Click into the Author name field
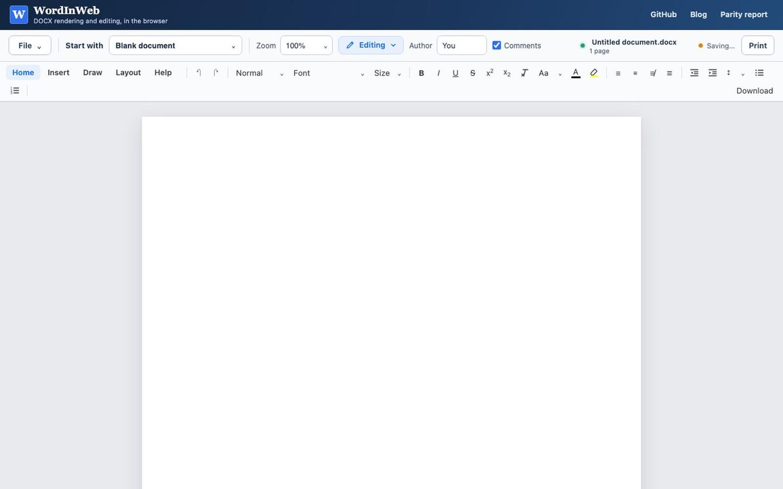Screen dimensions: 783x489 (461, 45)
